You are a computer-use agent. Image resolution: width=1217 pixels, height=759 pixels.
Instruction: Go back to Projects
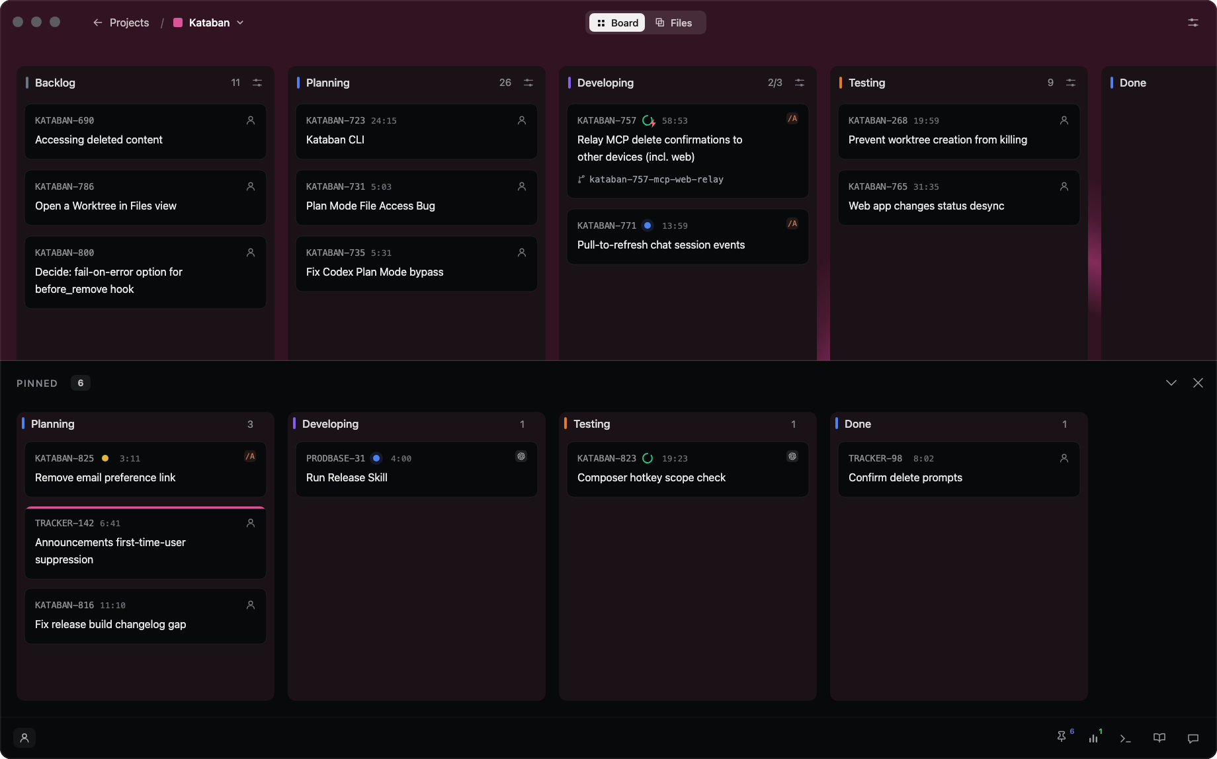coord(121,22)
